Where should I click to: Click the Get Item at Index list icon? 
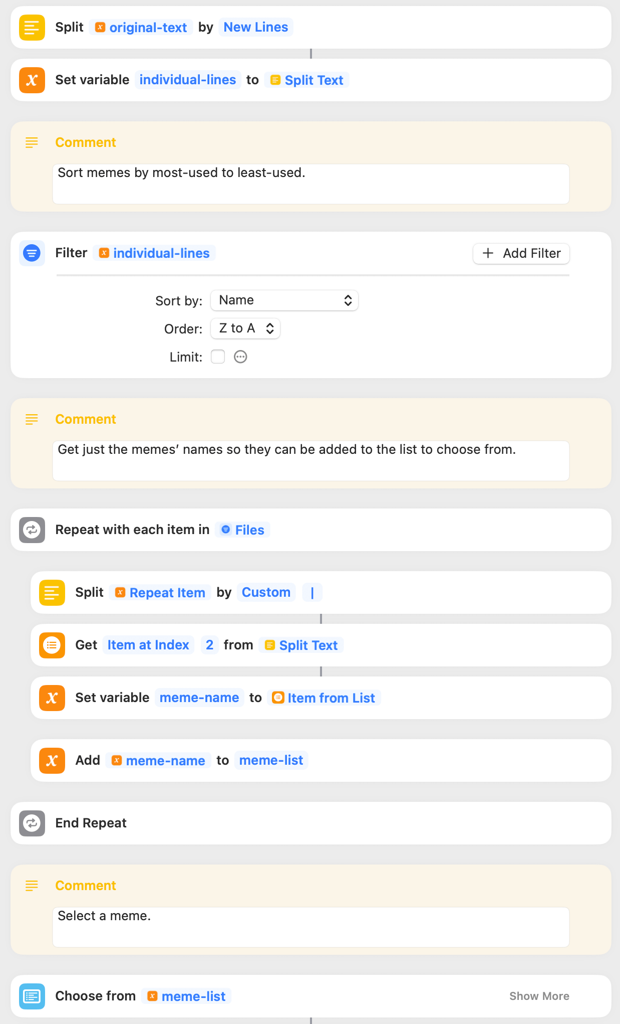(52, 645)
